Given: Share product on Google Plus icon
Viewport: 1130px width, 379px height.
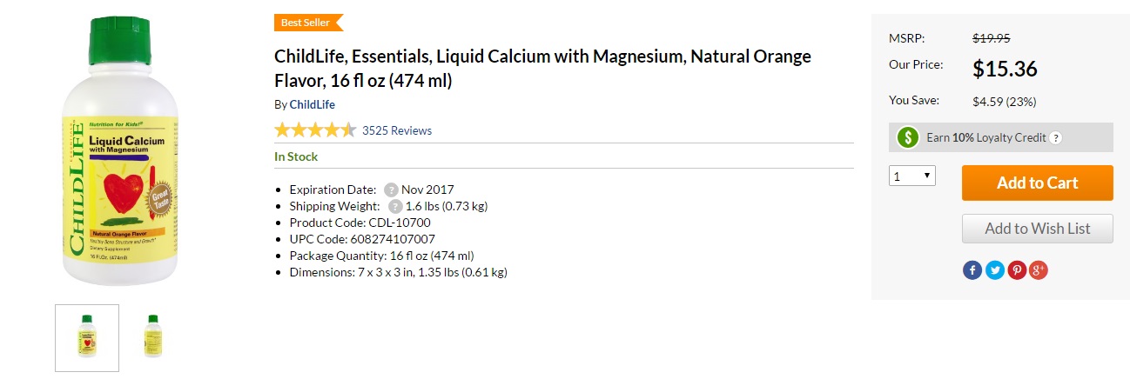Looking at the screenshot, I should 1039,270.
